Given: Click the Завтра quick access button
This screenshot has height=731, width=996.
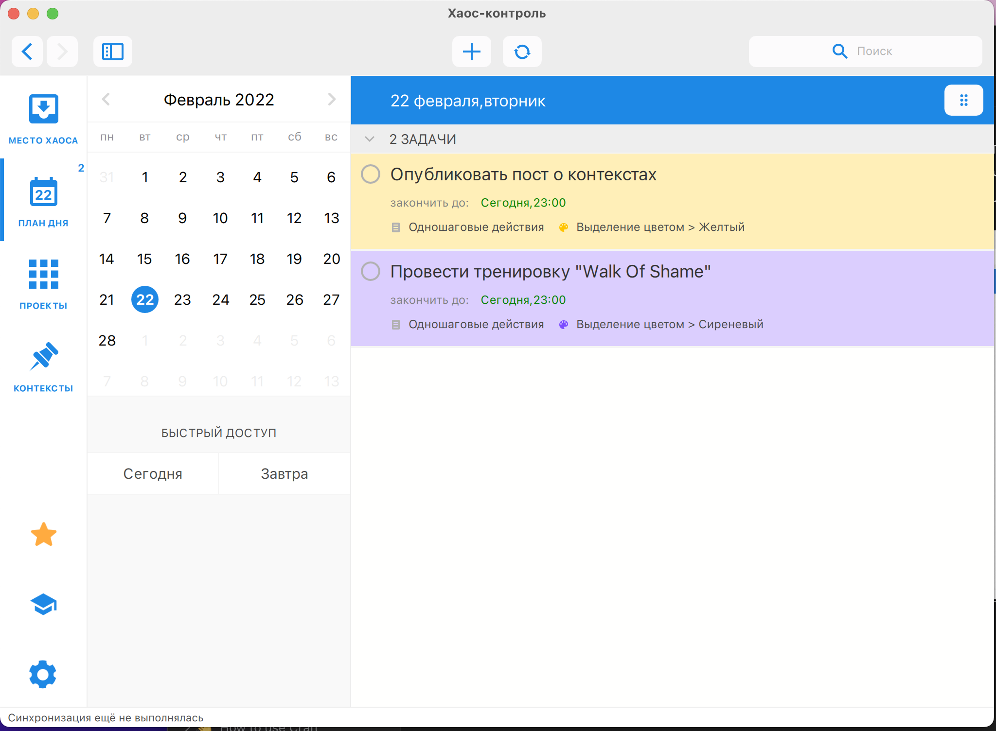Looking at the screenshot, I should pos(285,473).
